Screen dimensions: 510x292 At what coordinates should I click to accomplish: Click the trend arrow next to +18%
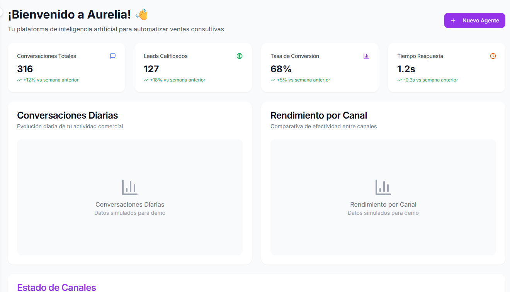(146, 80)
